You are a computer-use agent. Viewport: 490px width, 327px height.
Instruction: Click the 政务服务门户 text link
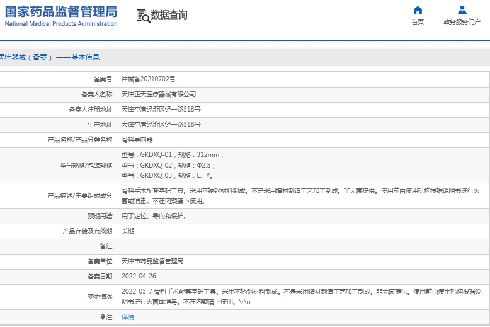pyautogui.click(x=462, y=21)
